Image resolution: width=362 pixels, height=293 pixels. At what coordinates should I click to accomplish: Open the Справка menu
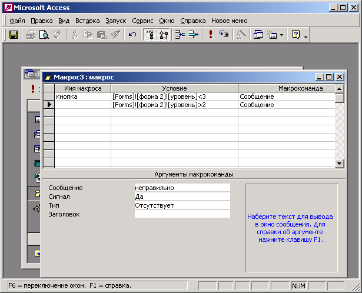pyautogui.click(x=193, y=21)
